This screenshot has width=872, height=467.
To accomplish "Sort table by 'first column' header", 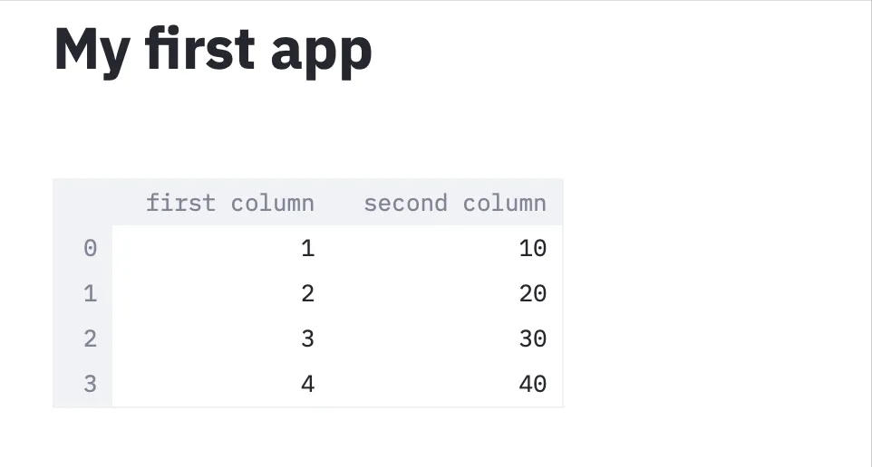I will (229, 203).
